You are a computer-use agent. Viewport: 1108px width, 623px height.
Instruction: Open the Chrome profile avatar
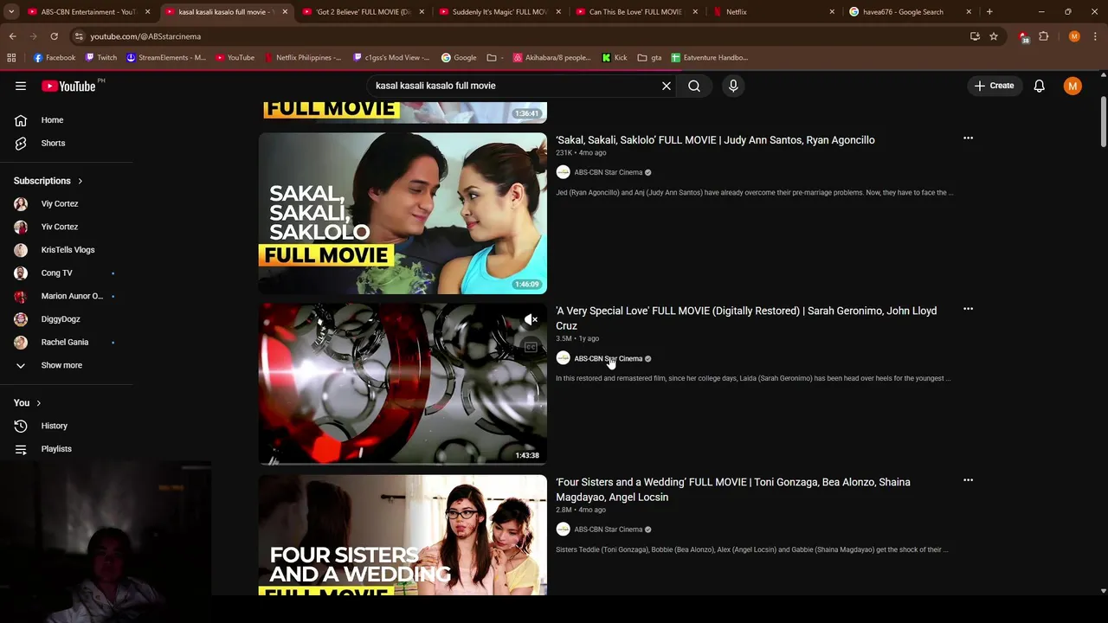(1074, 36)
